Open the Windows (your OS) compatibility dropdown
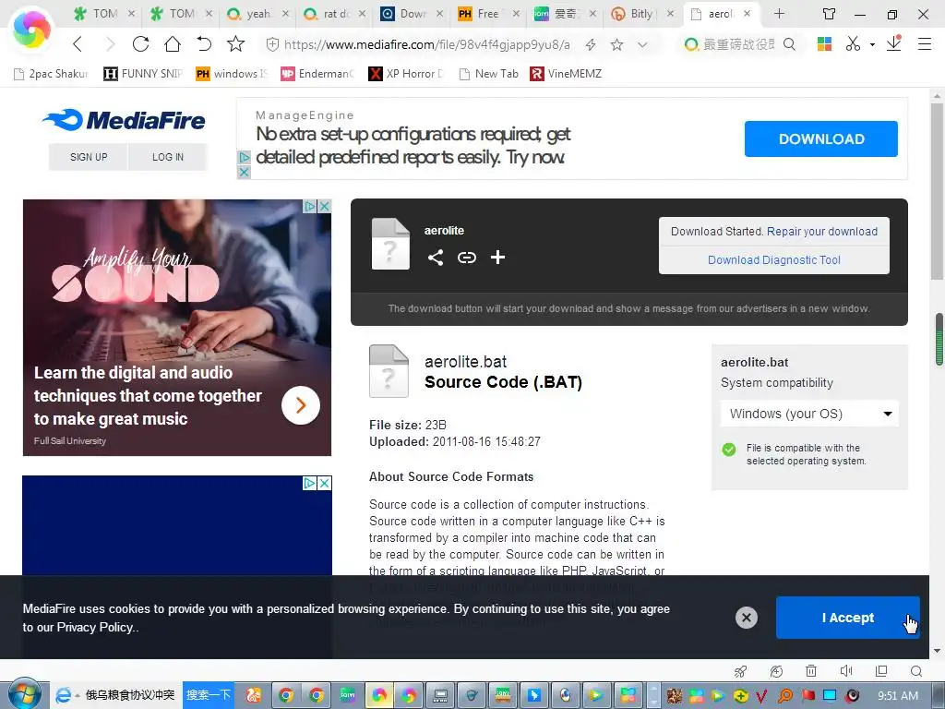The image size is (945, 709). point(809,414)
